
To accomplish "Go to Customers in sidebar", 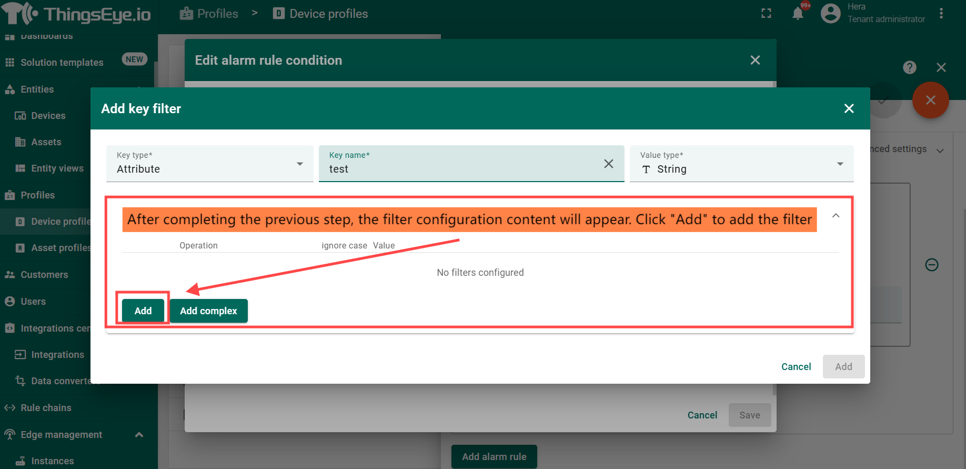I will (x=44, y=275).
